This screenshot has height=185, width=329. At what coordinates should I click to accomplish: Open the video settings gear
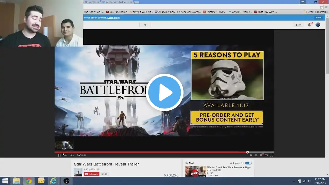point(261,155)
